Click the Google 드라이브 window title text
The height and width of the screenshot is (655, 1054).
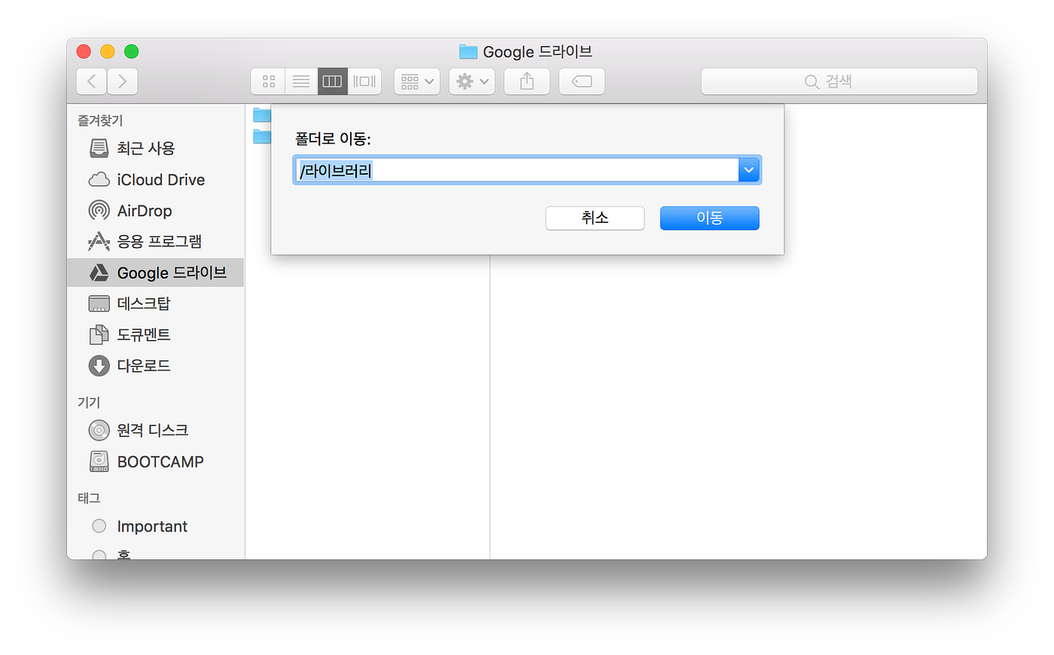point(538,52)
